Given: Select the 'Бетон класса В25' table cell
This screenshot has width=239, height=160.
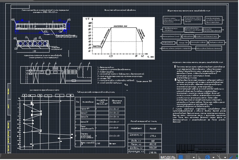Looking at the screenshot, I should tap(88, 143).
